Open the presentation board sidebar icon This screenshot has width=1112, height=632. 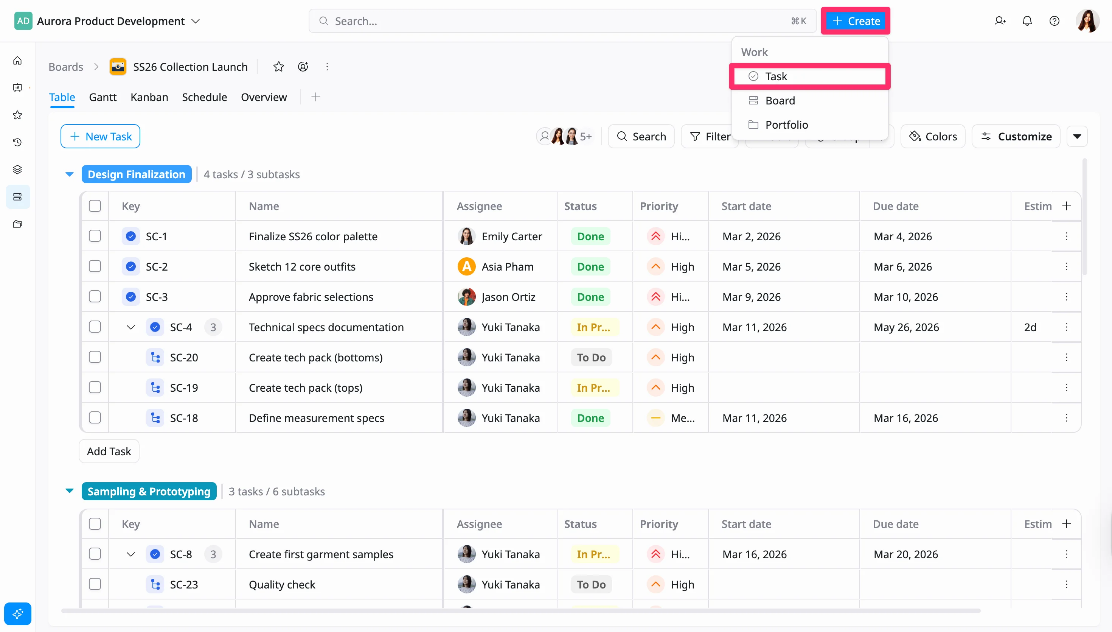point(17,88)
